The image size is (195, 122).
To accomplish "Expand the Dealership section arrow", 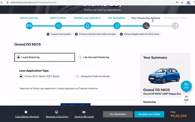I will (186, 103).
